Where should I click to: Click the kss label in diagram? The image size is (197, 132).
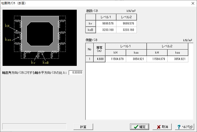tap(8, 39)
